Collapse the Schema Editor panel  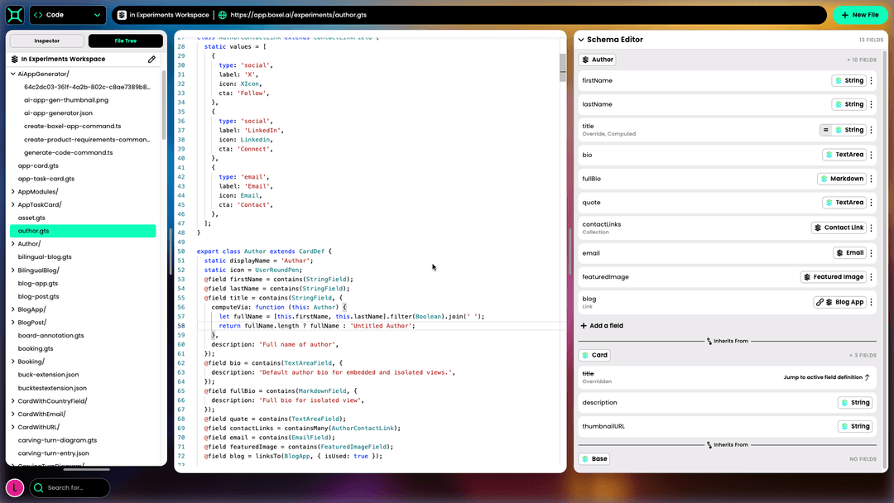pos(579,39)
